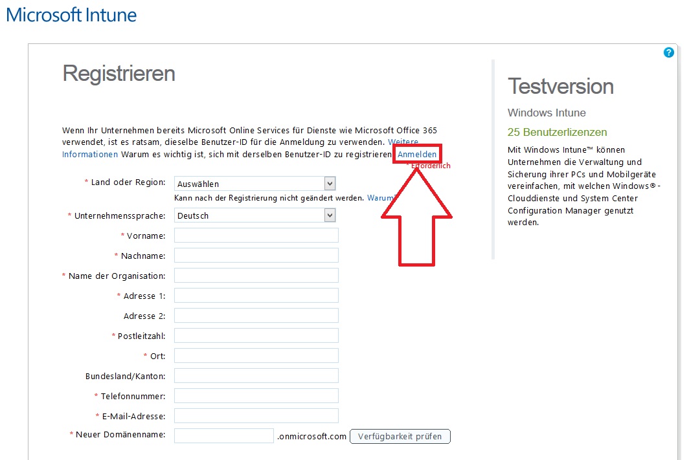Click the Postleitzahl input field
689x460 pixels.
[256, 336]
